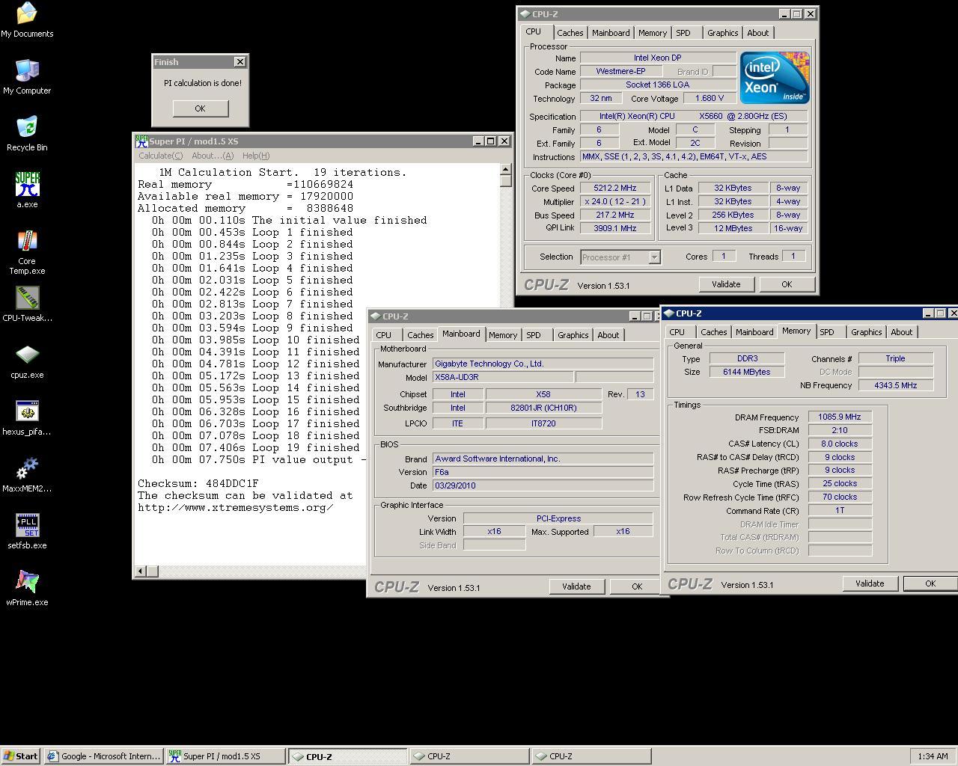Select the DRAM Frequency 1085.9 MHz value
The image size is (958, 766).
(840, 417)
